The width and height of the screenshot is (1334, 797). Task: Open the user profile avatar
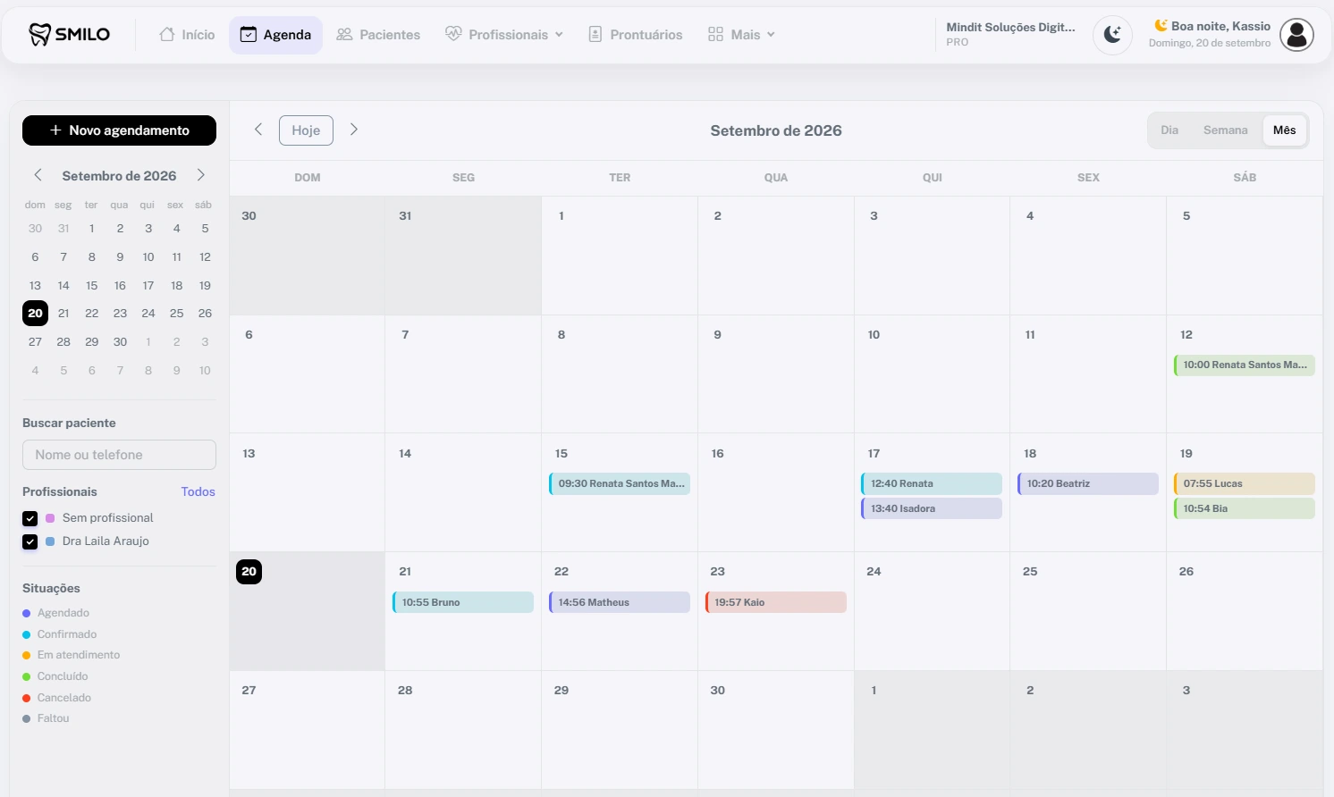(x=1296, y=35)
